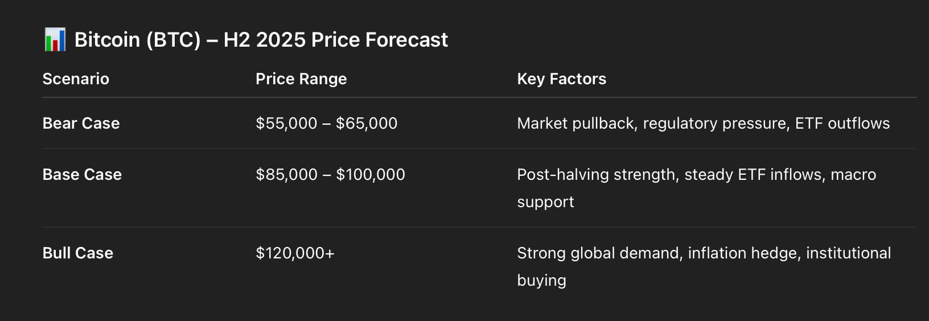Image resolution: width=929 pixels, height=321 pixels.
Task: Click 'ETF outflows' in Bear Case factors
Action: pos(842,124)
